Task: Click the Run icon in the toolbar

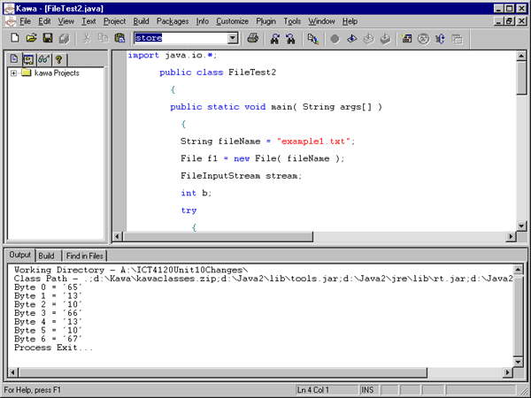Action: (x=407, y=39)
